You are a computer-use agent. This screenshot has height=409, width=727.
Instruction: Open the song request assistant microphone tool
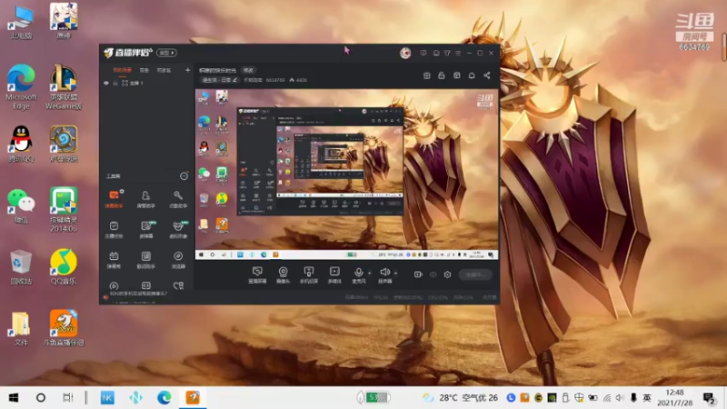click(x=178, y=198)
